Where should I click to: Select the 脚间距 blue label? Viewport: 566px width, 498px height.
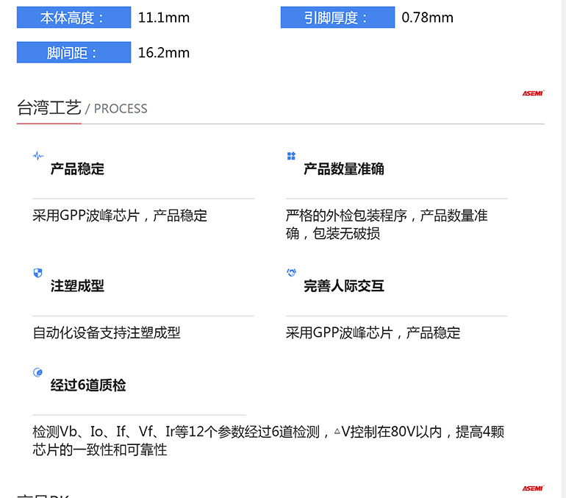[74, 52]
